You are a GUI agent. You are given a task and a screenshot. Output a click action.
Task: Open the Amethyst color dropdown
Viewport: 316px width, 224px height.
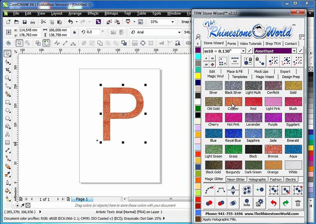tap(294, 51)
